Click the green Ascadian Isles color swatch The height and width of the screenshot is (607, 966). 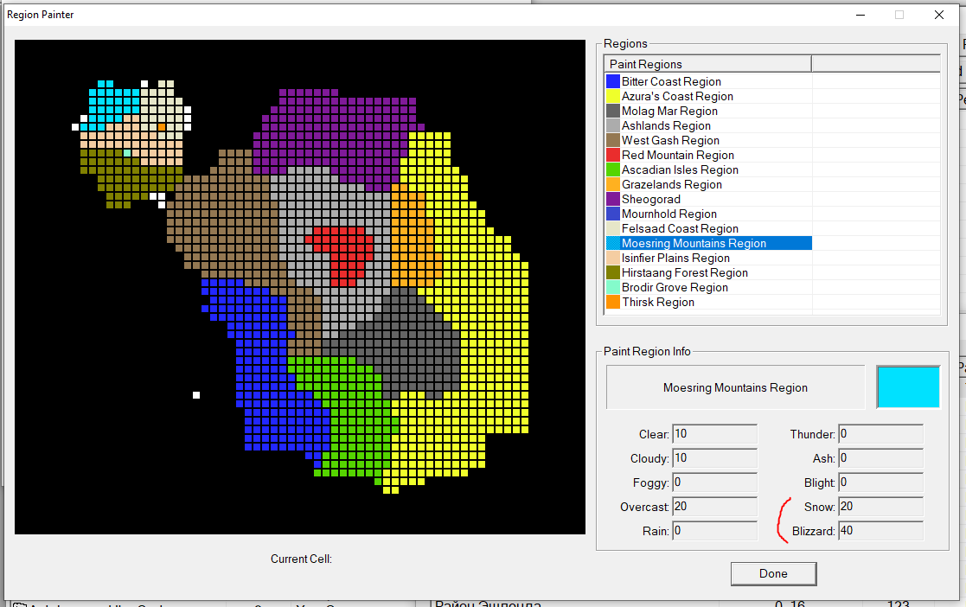pyautogui.click(x=613, y=170)
